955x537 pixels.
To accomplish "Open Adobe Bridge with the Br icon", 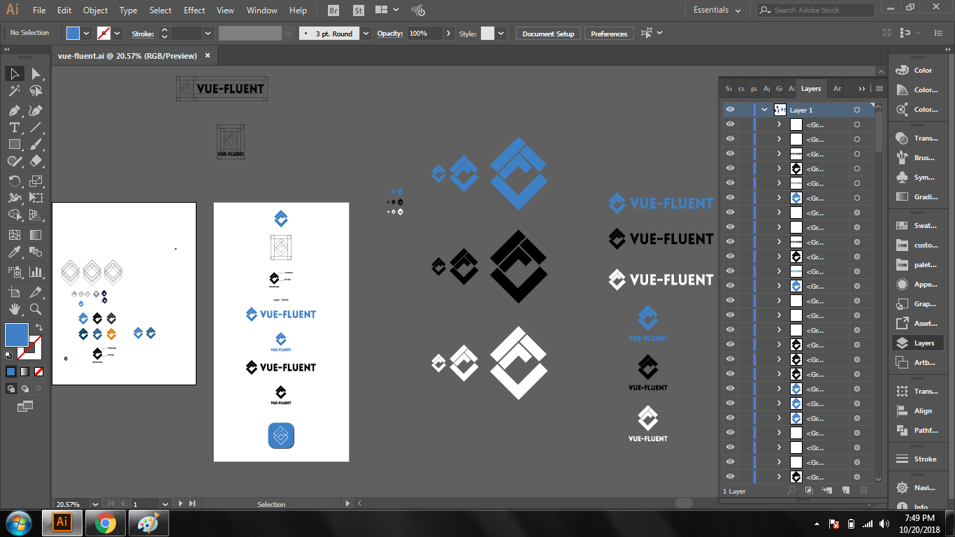I will (334, 10).
